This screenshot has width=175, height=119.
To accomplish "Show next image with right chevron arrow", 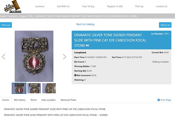I will coord(64,56).
